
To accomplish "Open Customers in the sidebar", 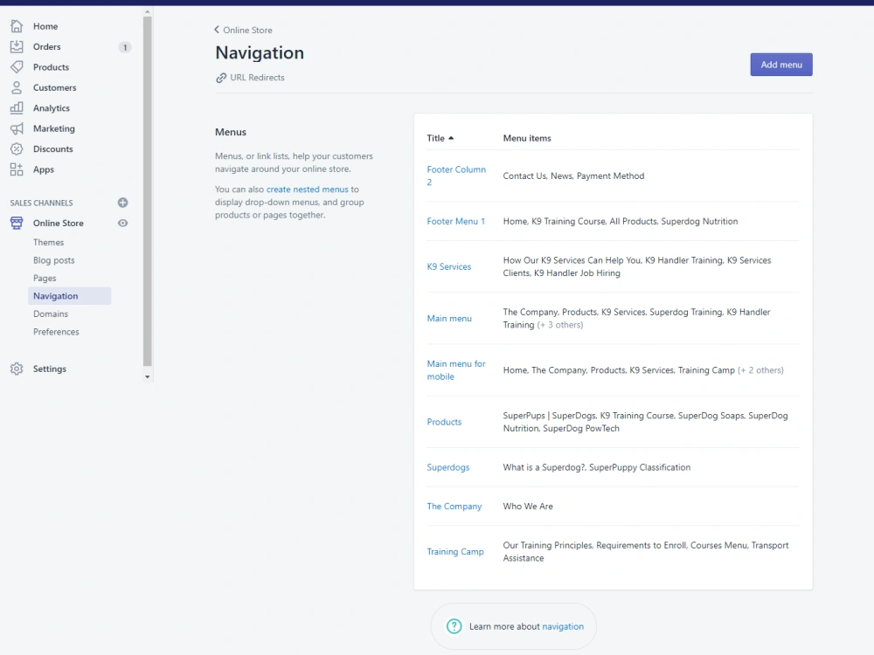I will click(x=54, y=87).
